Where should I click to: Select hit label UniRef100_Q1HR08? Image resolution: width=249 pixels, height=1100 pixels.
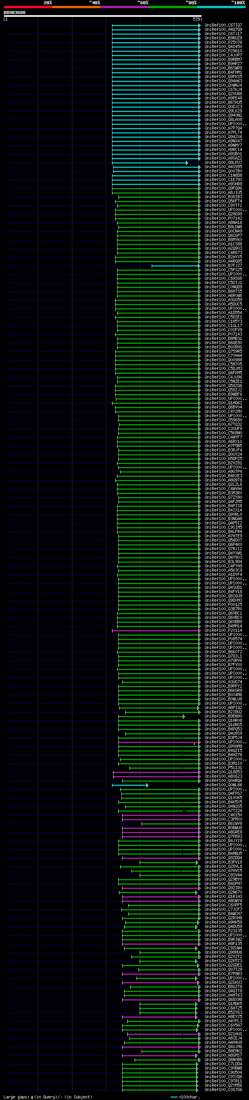pos(223,720)
